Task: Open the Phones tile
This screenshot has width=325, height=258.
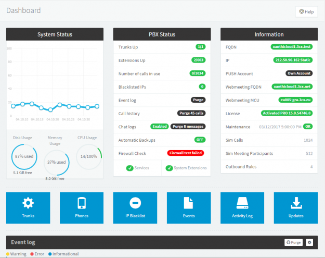Action: pos(82,207)
